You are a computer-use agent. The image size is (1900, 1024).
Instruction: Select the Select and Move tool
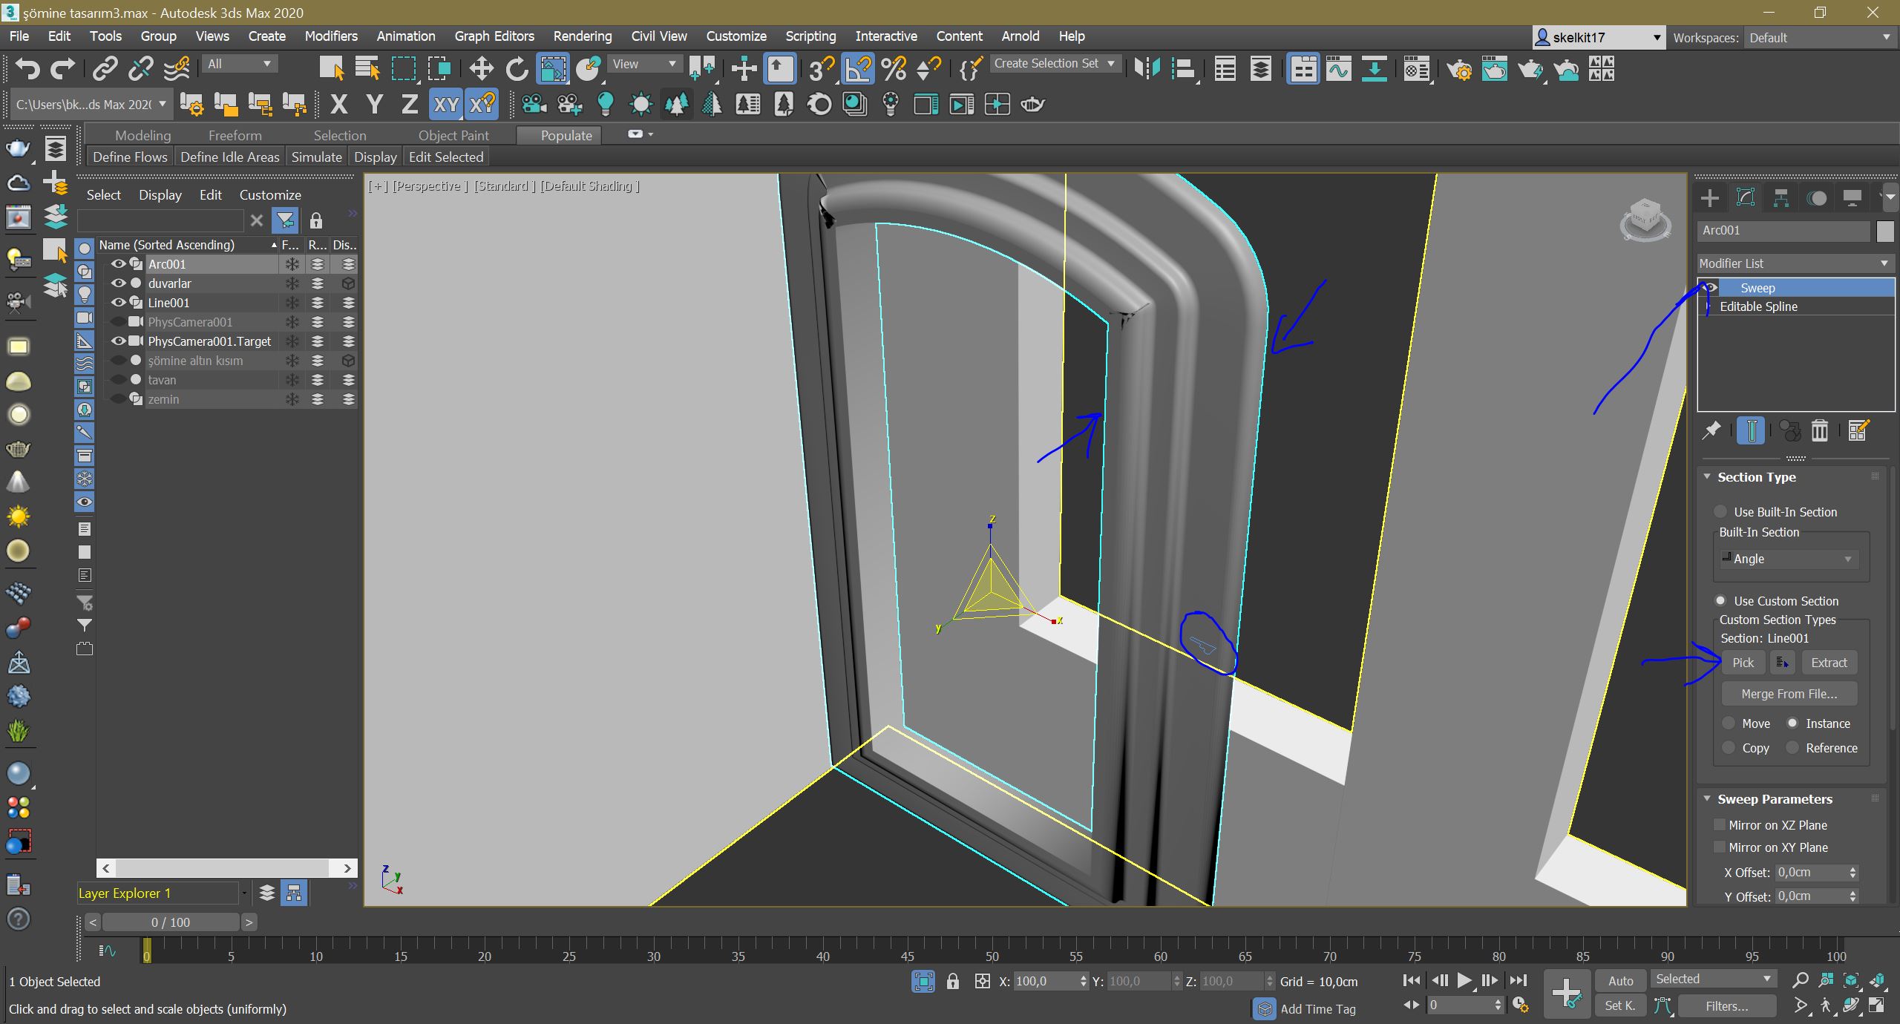pos(481,68)
